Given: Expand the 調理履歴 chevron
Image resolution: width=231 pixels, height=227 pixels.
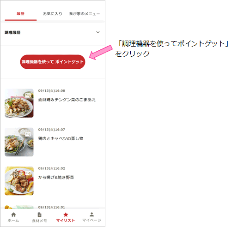Looking at the screenshot, I should [98, 32].
